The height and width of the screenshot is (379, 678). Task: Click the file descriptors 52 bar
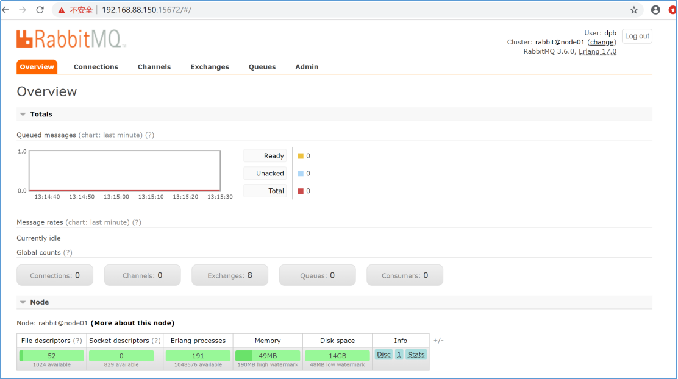point(51,356)
